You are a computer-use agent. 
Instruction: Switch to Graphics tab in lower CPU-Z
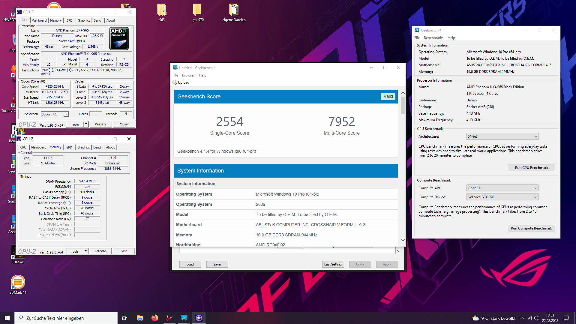[x=84, y=147]
